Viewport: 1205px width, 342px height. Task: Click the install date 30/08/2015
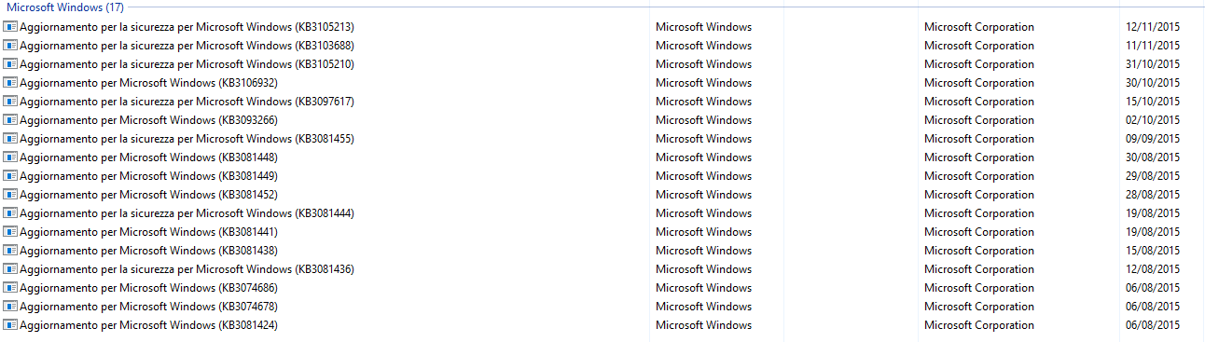coord(1153,157)
